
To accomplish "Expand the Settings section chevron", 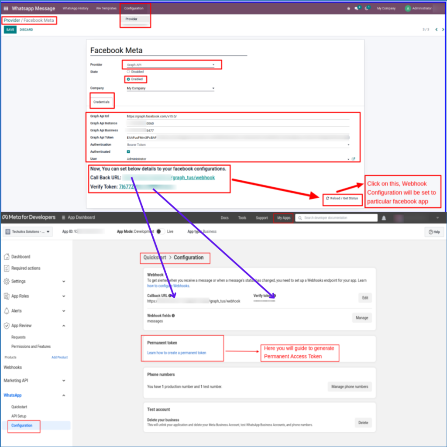I will click(64, 282).
